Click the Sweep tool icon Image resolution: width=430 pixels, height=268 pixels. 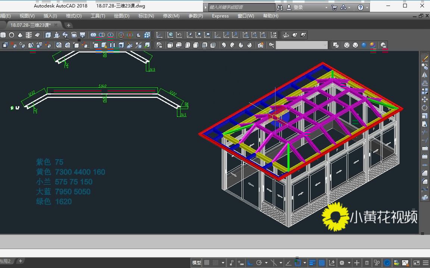65,35
